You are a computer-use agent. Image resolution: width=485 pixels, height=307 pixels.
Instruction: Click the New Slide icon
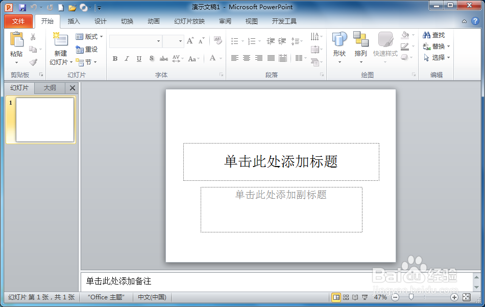tap(61, 40)
